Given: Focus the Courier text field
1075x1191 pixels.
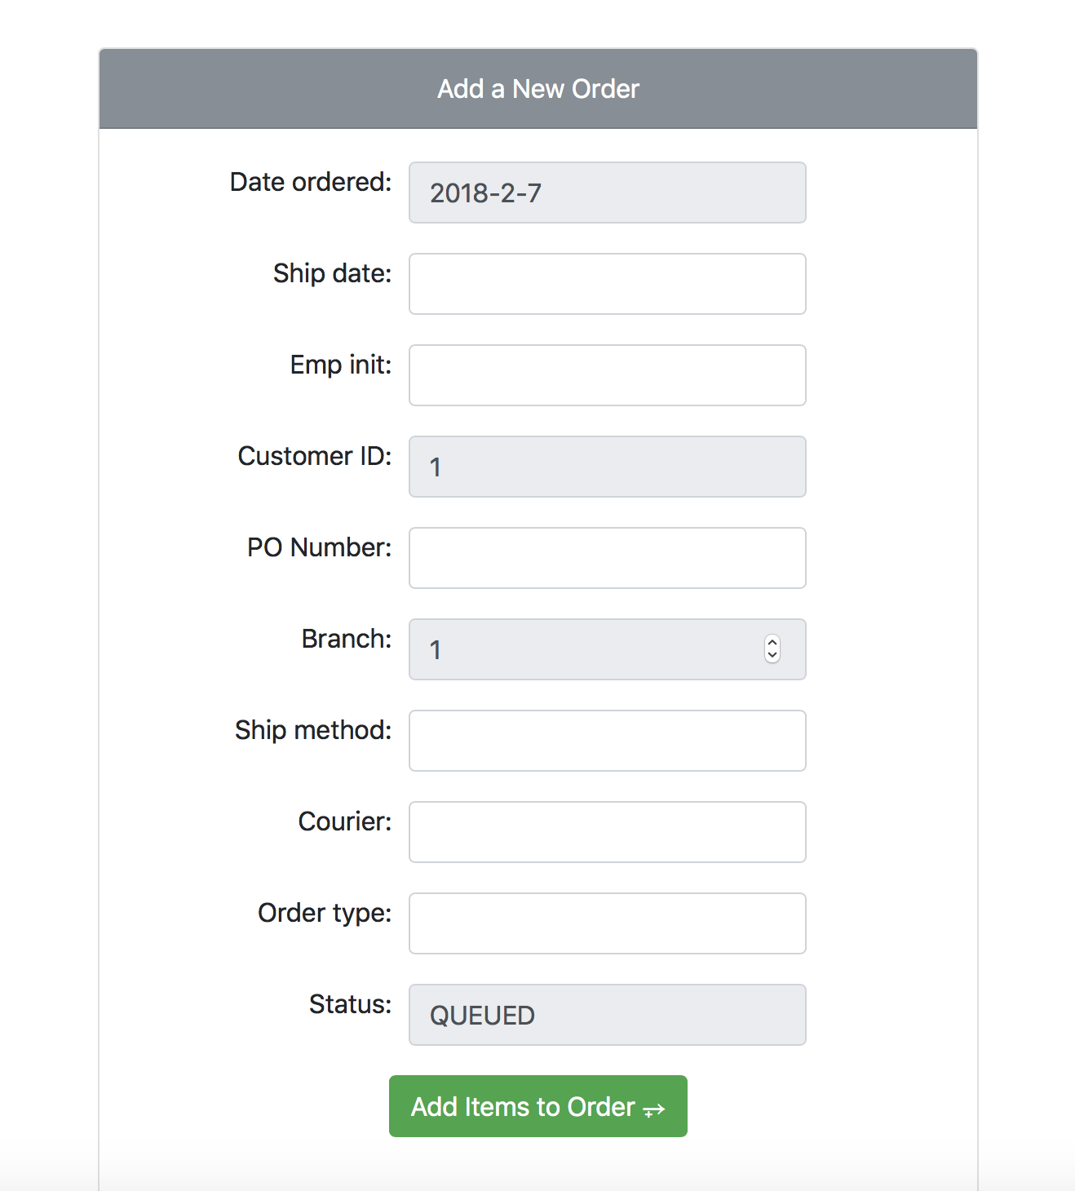Looking at the screenshot, I should (x=608, y=832).
